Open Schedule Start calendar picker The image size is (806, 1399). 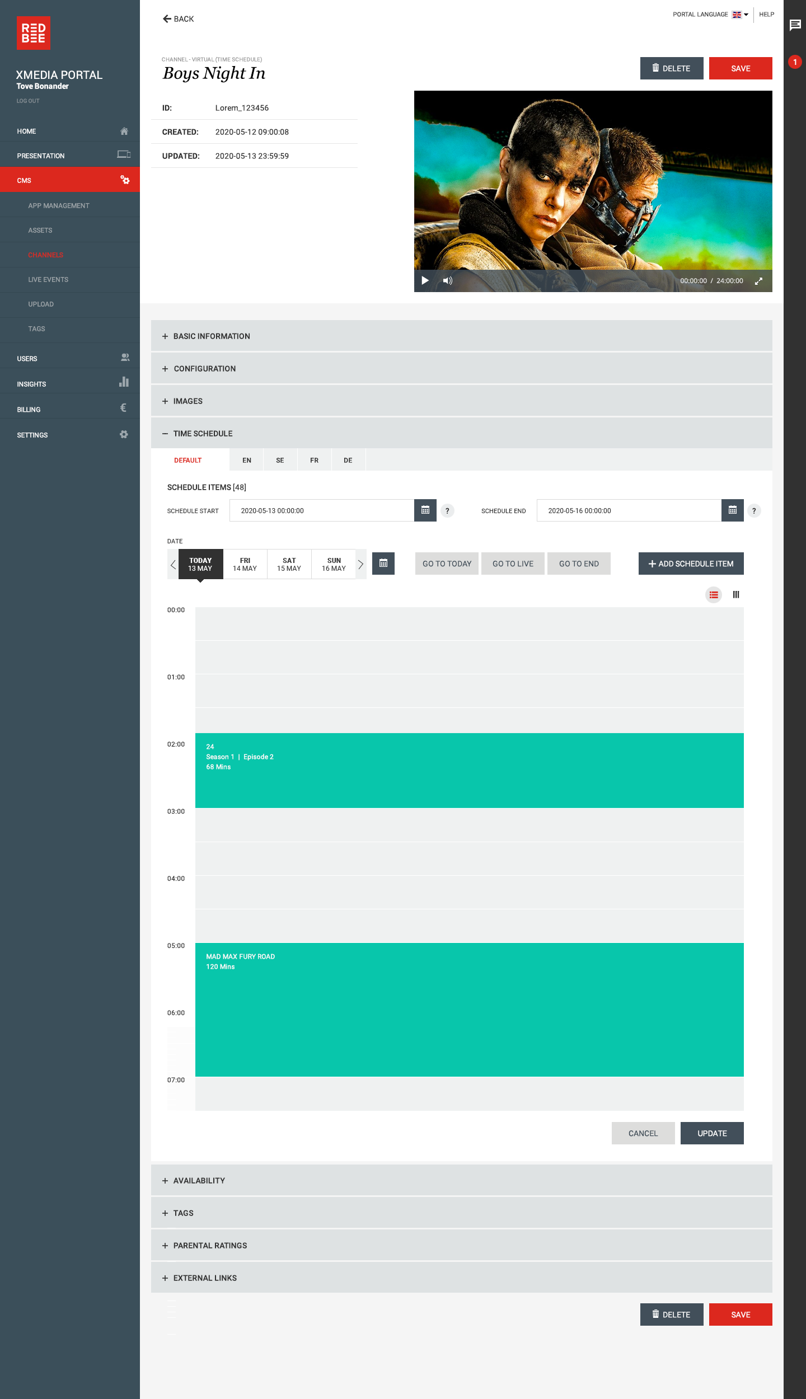(425, 510)
